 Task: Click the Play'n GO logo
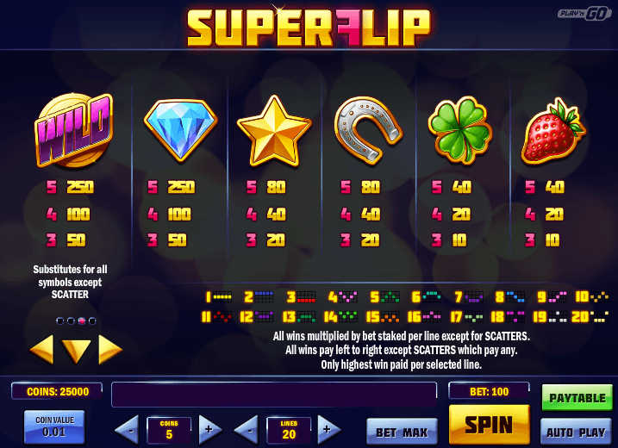[584, 14]
